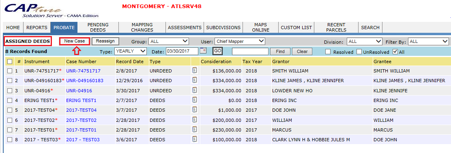Open the User dropdown showing Chief Mapper
Screen dimensions: 451x153
[x=240, y=41]
